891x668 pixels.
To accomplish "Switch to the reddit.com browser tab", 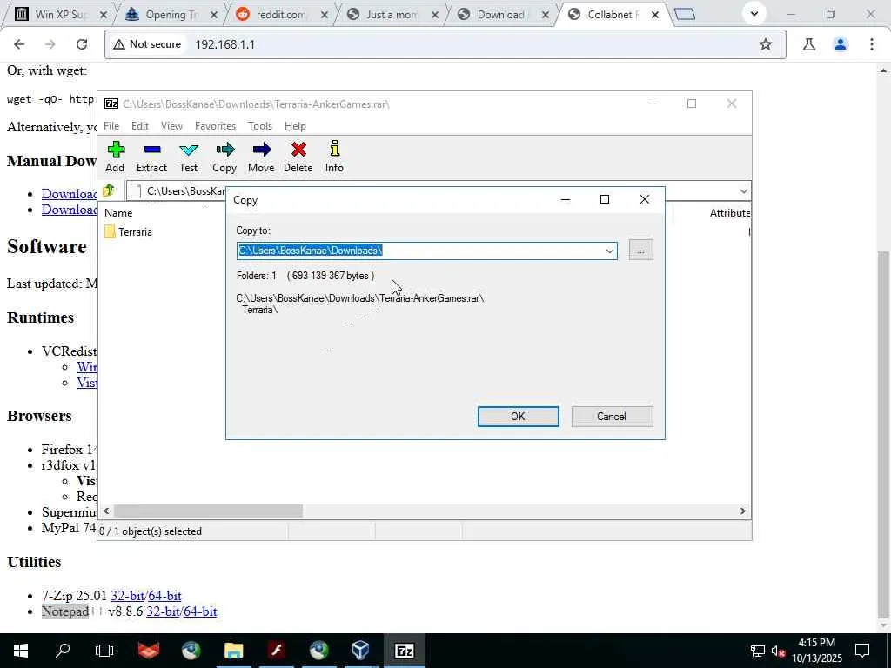I will pos(281,14).
